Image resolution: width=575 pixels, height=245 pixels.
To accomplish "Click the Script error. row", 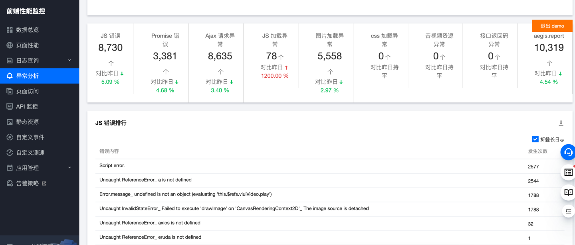I will [112, 165].
